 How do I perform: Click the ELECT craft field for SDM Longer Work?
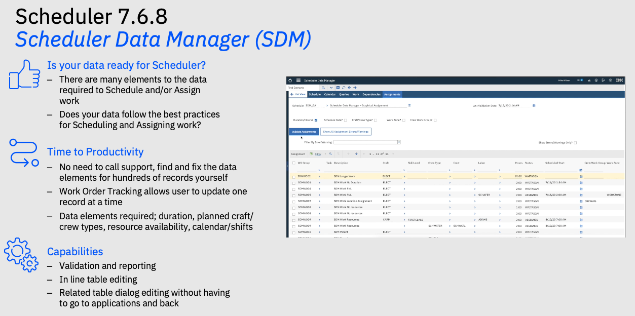[392, 176]
